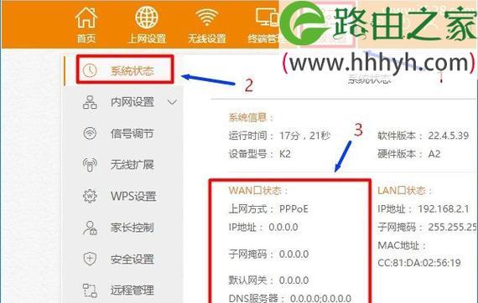Screen dimensions: 478x303
Task: Click the WAN 子网掩码 value 0.0.0.0
Action: click(x=294, y=254)
